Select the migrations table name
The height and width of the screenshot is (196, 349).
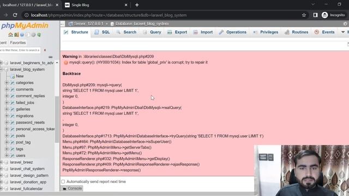(25, 116)
